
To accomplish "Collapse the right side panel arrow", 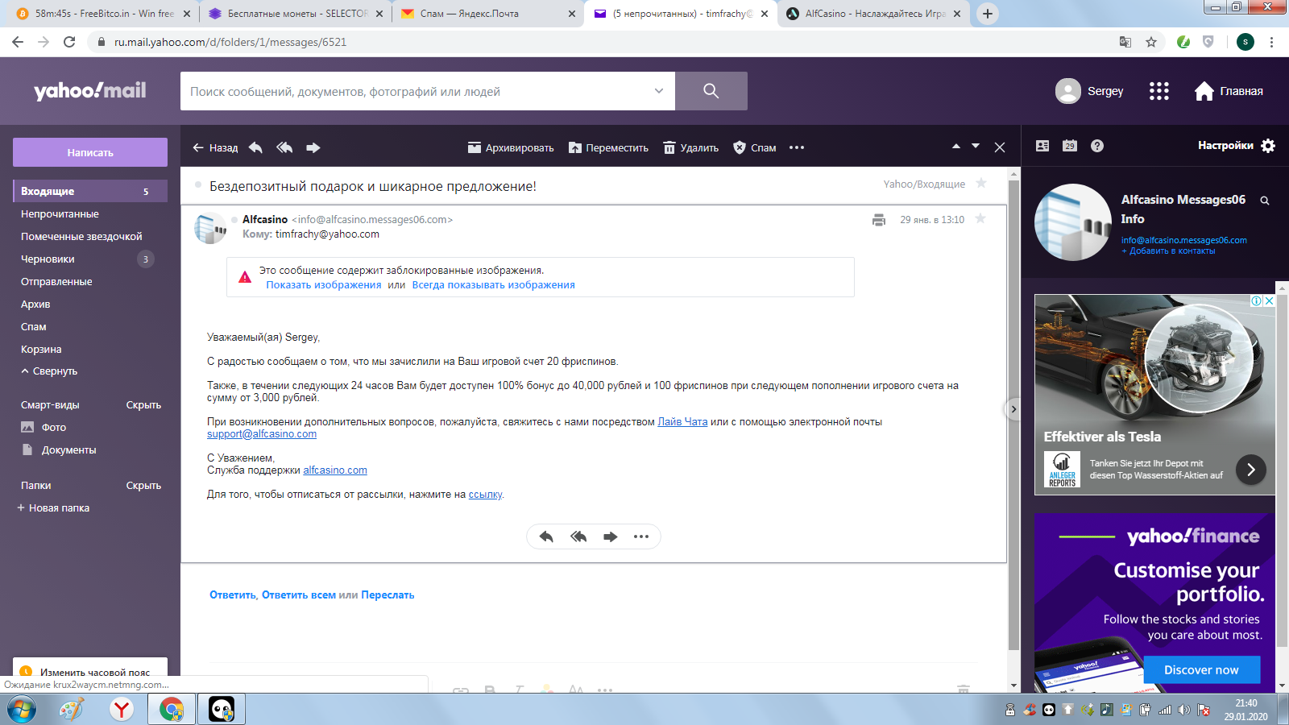I will 1013,409.
